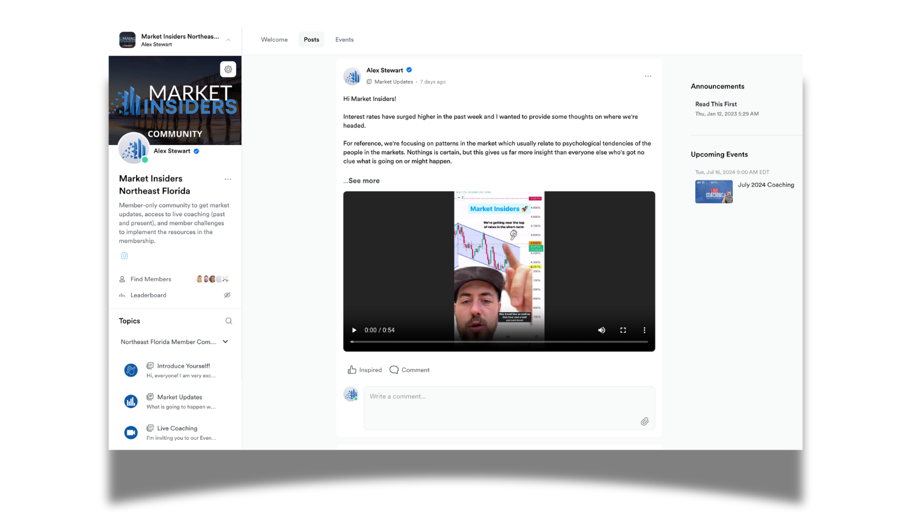Open July 2024 Coaching event thumbnail

click(714, 192)
